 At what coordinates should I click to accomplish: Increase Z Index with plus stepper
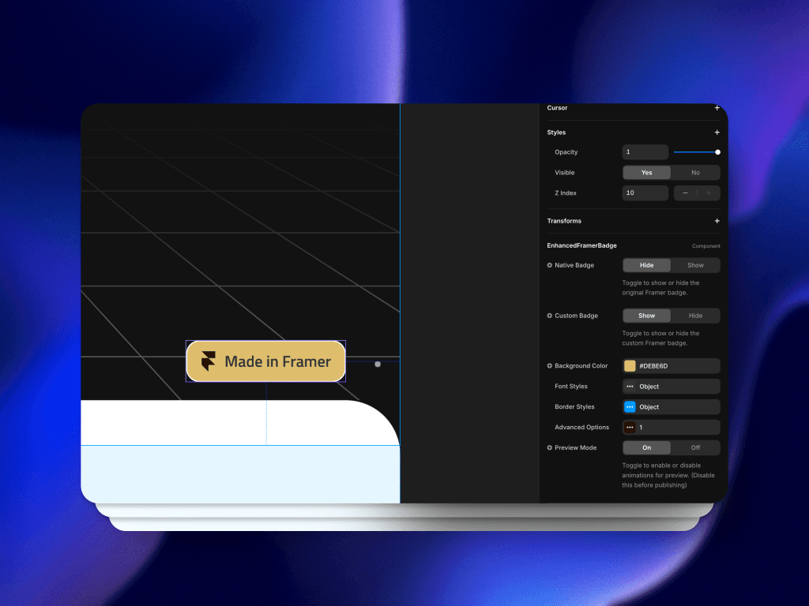point(709,193)
